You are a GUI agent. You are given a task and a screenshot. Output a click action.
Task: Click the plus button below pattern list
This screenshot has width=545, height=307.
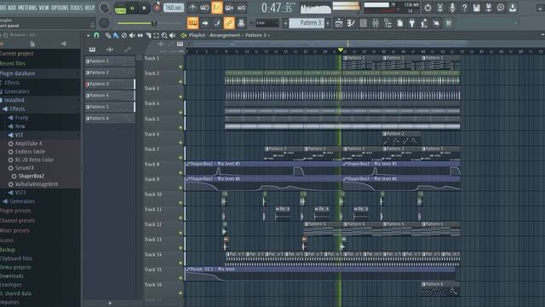(x=110, y=304)
